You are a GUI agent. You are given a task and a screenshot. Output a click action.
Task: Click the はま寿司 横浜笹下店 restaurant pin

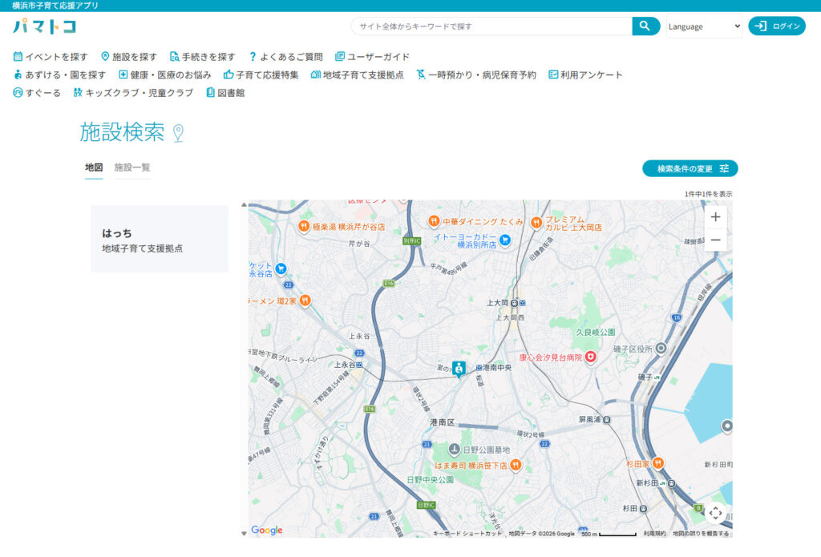click(516, 465)
